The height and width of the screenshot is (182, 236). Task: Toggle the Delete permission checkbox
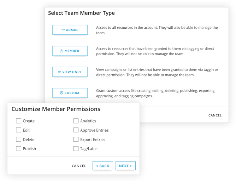click(19, 140)
